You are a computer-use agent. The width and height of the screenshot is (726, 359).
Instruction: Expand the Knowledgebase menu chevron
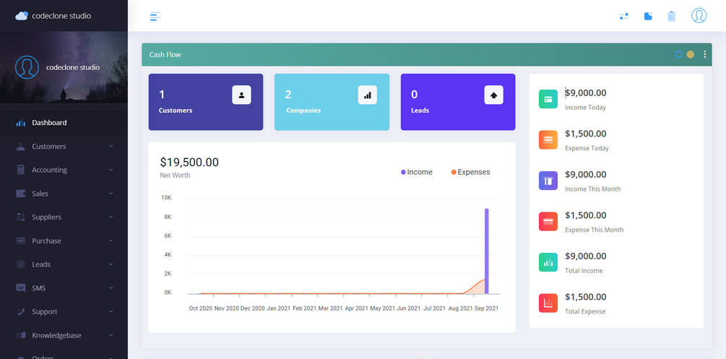[111, 335]
